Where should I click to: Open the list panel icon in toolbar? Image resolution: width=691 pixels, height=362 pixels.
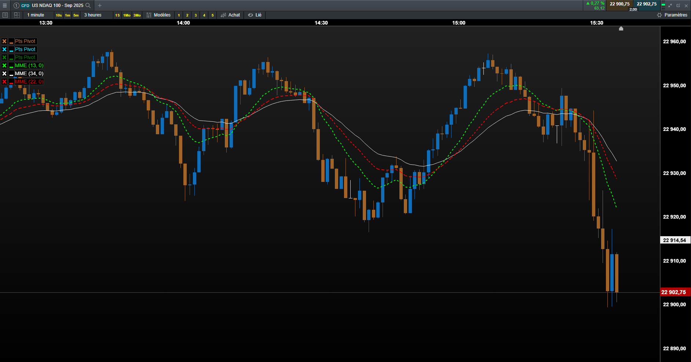click(5, 15)
